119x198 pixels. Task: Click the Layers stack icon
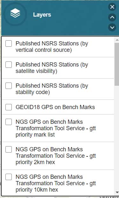15,13
